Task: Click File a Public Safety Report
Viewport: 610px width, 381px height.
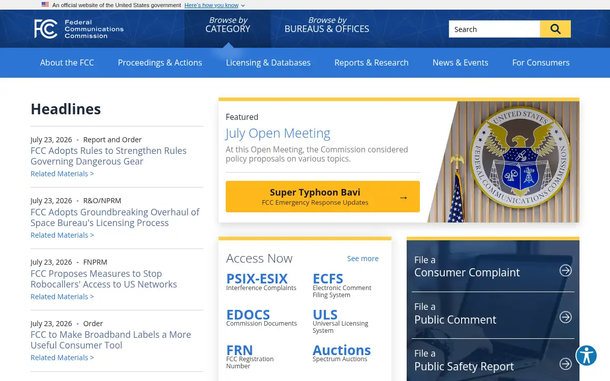Action: (493, 361)
